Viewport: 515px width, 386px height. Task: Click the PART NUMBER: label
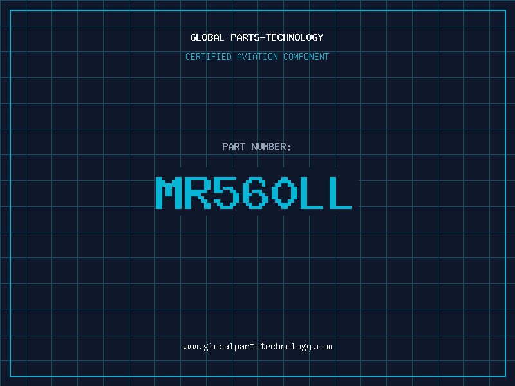[257, 147]
